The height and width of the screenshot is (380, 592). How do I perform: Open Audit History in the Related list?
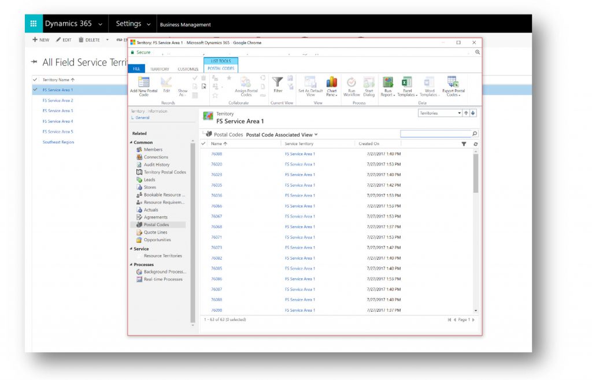pos(156,165)
